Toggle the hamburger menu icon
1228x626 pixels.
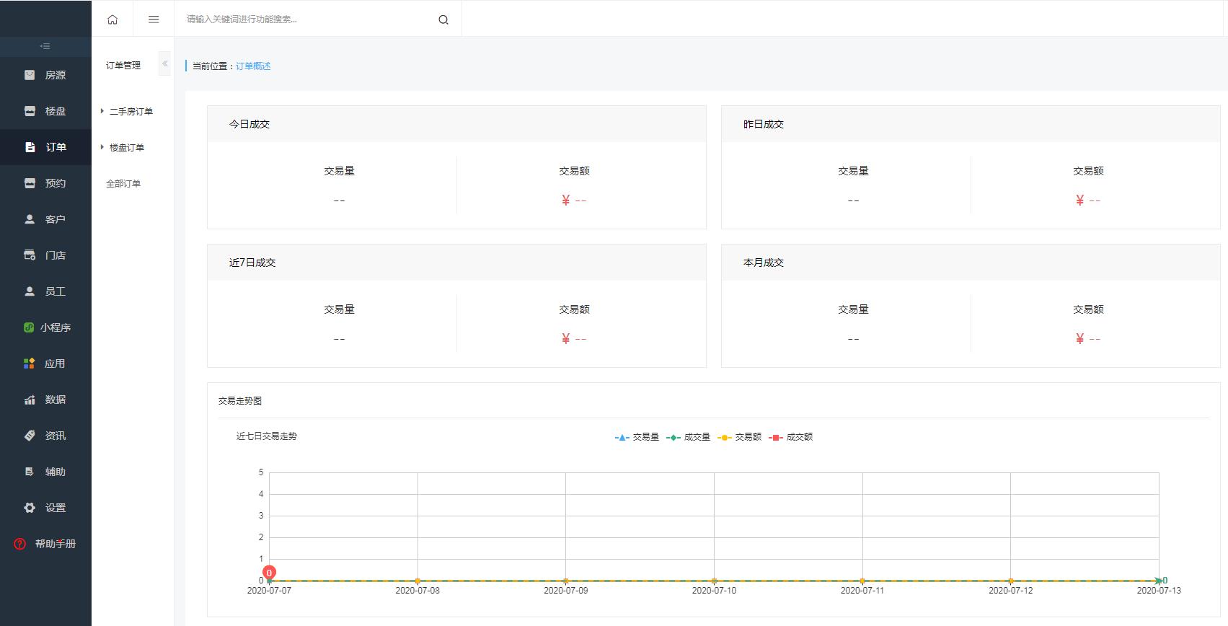[x=154, y=19]
